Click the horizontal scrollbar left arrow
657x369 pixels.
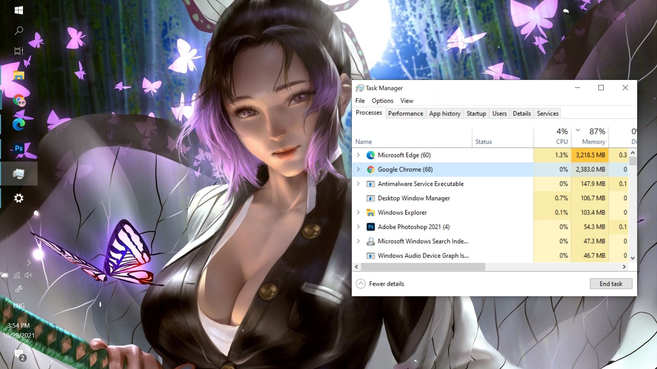tap(357, 267)
